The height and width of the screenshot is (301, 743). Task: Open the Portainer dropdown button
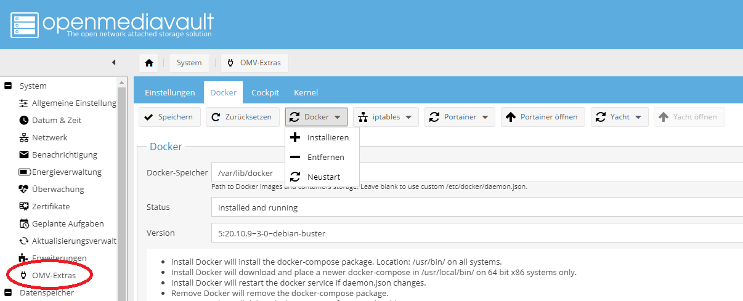pos(460,117)
